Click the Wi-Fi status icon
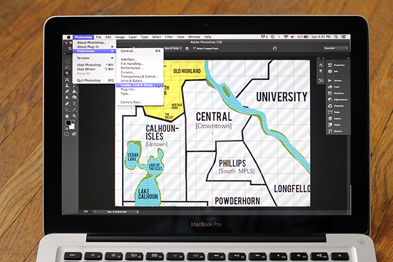This screenshot has height=262, width=393. (x=286, y=37)
